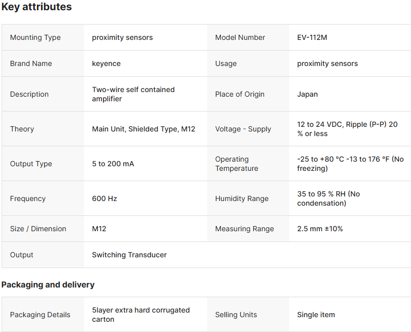Screen dimensions: 411x332
Task: Click the Frequency value 600 Hz
Action: [x=105, y=198]
